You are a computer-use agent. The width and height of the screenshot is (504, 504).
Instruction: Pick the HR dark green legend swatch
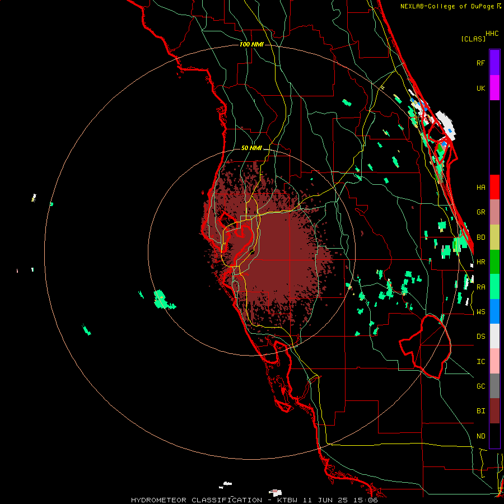(x=494, y=262)
